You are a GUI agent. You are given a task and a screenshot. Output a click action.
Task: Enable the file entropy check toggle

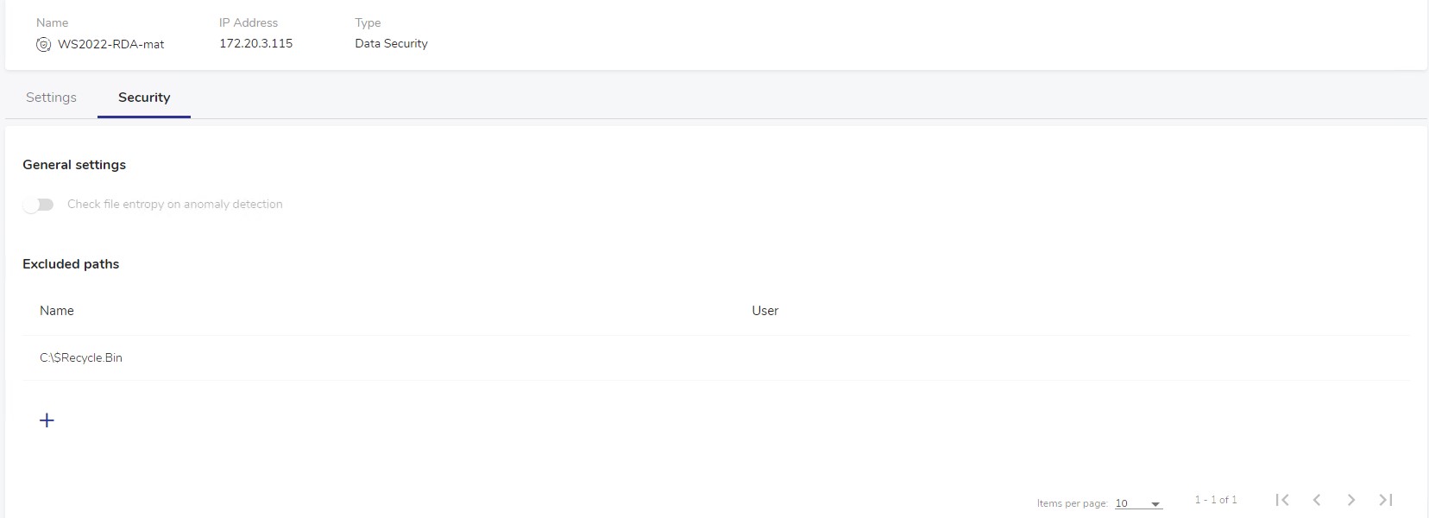tap(39, 205)
